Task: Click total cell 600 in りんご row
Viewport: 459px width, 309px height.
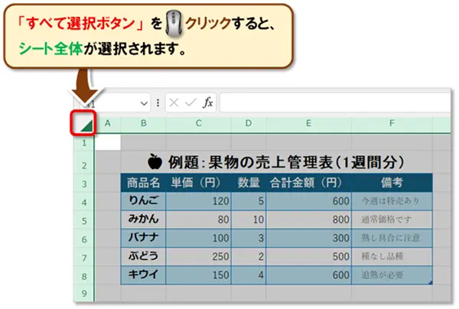Action: coord(308,201)
